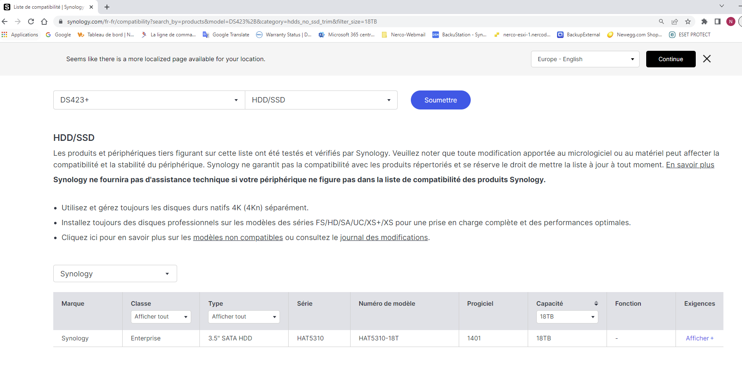Viewport: 742px width, 378px height.
Task: Expand the DS423+ model dropdown
Action: [149, 100]
